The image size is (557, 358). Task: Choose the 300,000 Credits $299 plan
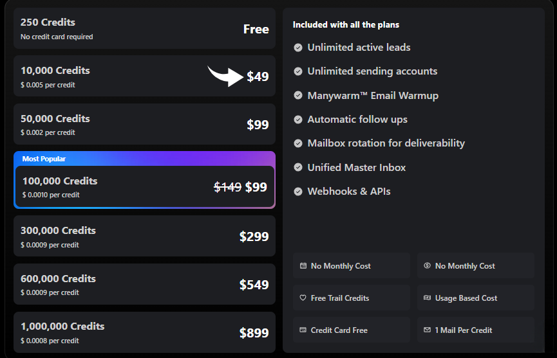tap(144, 237)
